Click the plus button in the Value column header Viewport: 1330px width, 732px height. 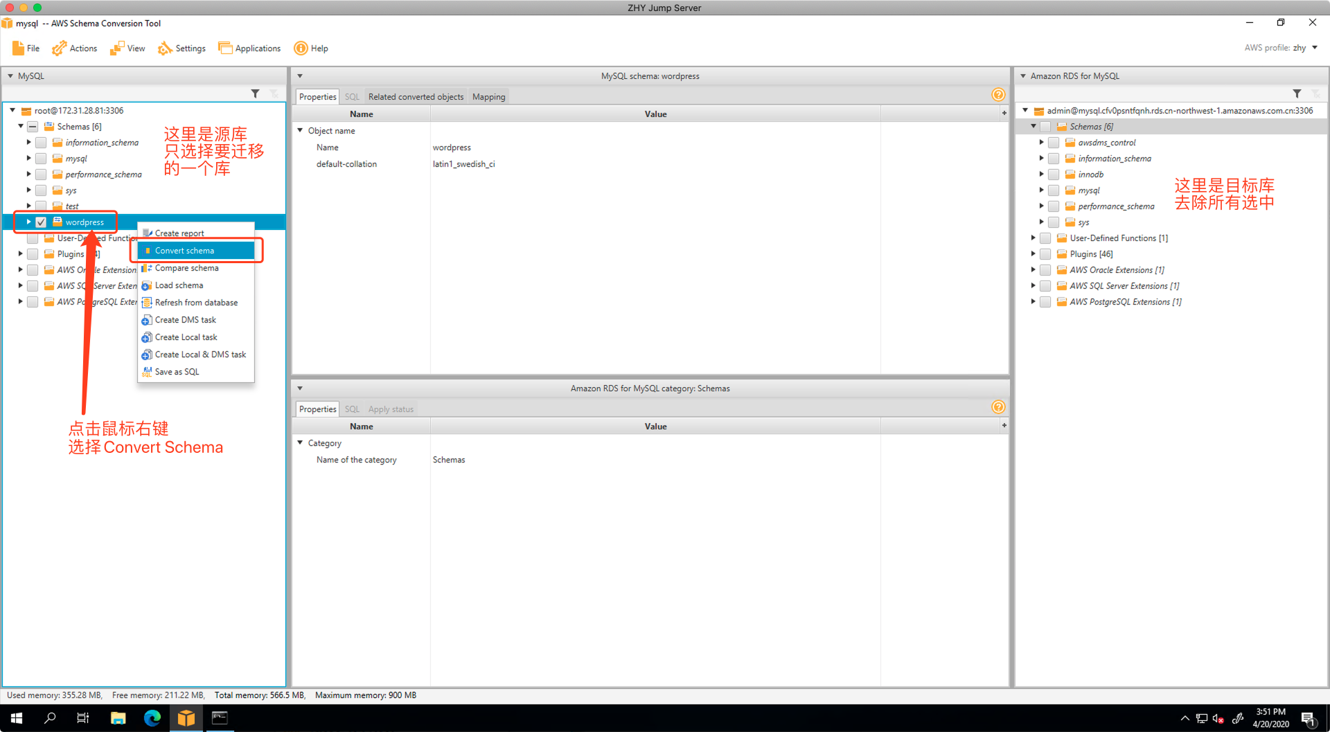point(1004,113)
